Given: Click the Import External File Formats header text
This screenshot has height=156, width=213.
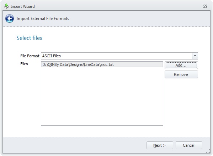Looking at the screenshot, I should click(x=43, y=19).
